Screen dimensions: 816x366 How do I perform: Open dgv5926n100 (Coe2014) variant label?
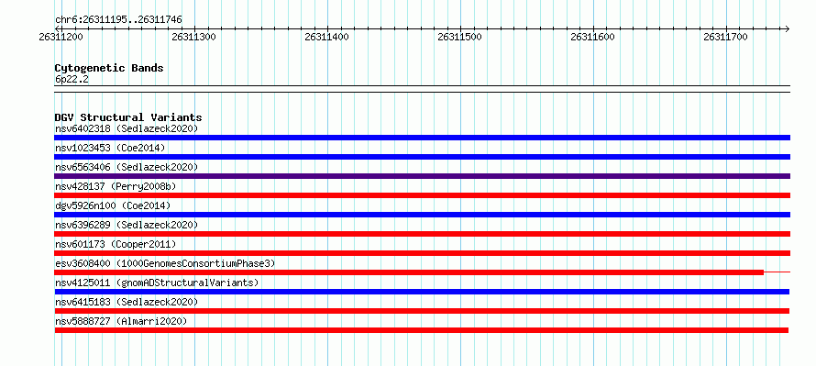113,205
